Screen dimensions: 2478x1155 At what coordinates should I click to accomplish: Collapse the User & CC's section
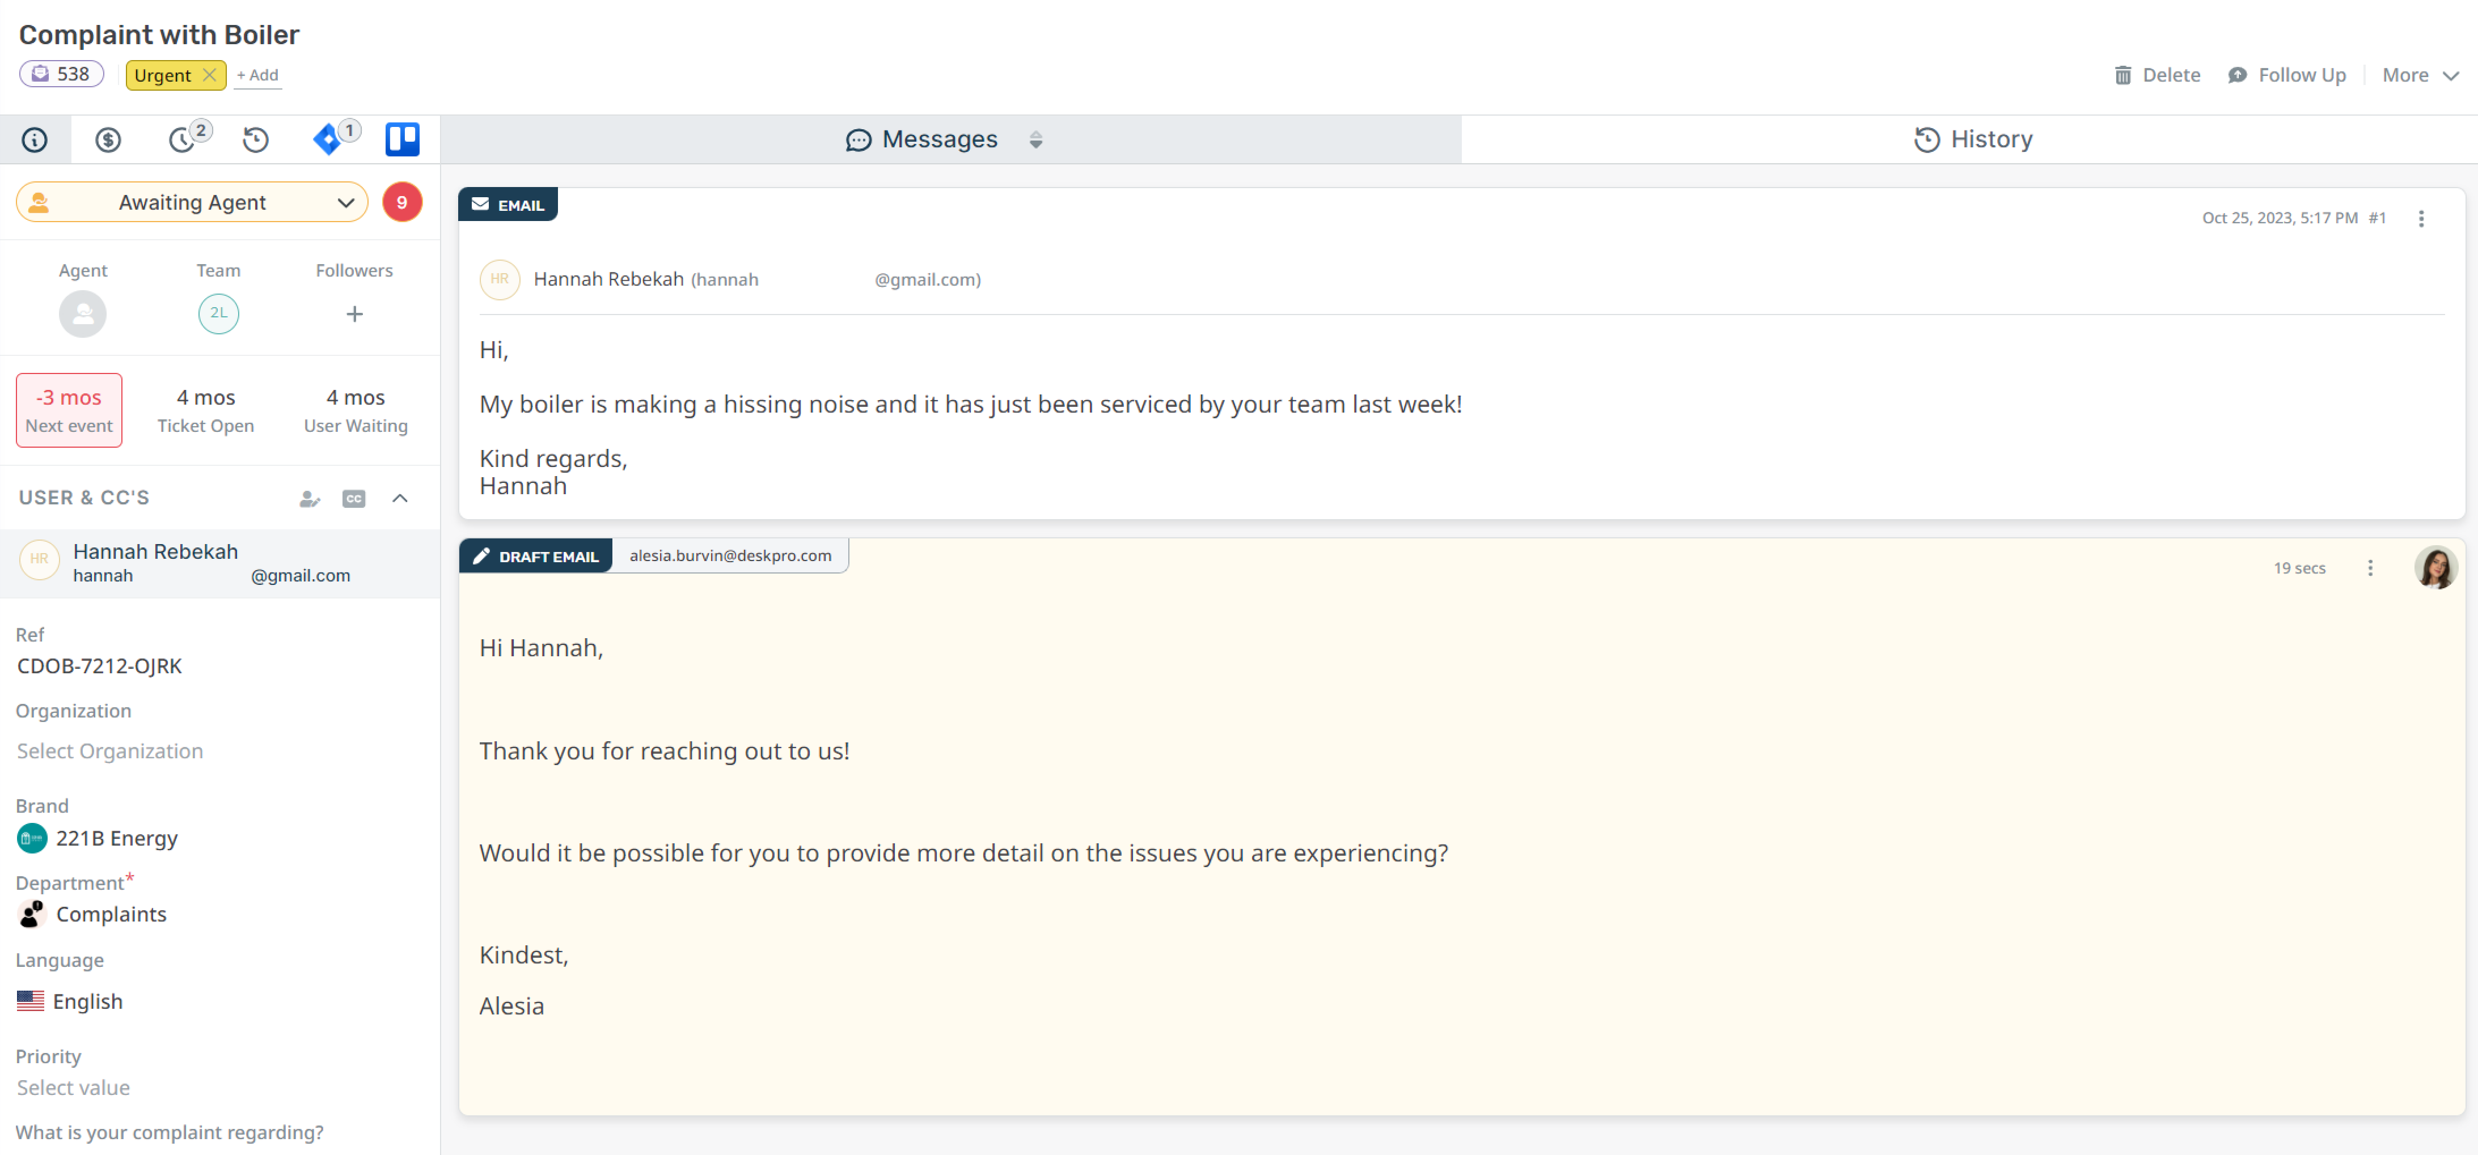point(400,498)
